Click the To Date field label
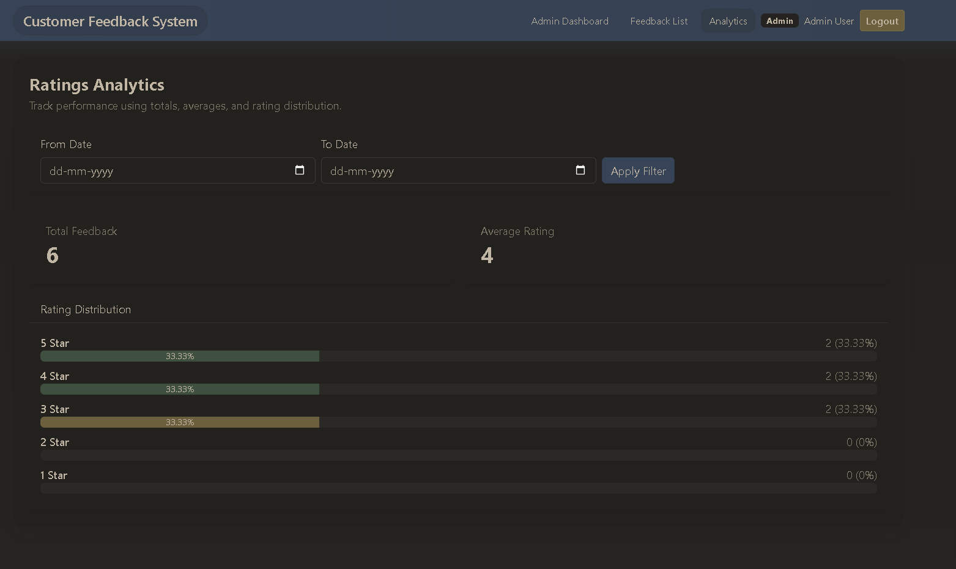 click(x=339, y=144)
